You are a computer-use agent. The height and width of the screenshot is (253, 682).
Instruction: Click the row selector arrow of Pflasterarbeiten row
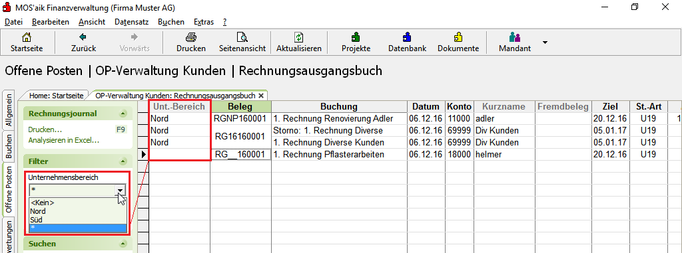tap(144, 155)
